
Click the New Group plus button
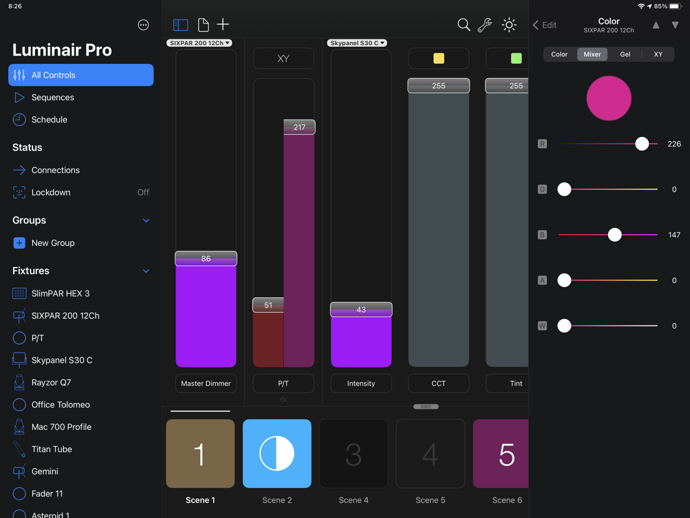[x=19, y=243]
